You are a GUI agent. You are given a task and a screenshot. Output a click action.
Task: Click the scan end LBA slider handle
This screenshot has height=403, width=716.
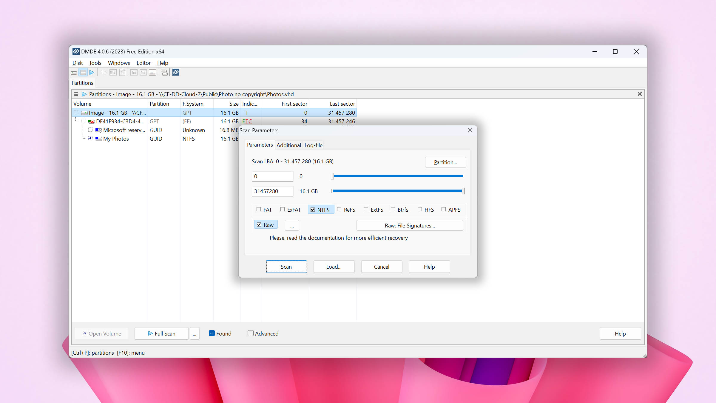pos(463,191)
